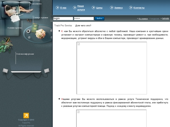Click the arrow icon before Цены
Screen dimensions: 170x127
point(93,8)
